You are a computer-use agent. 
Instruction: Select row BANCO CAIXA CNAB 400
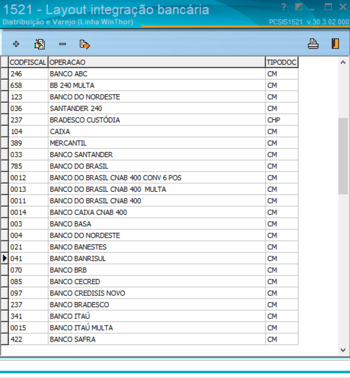pyautogui.click(x=153, y=213)
